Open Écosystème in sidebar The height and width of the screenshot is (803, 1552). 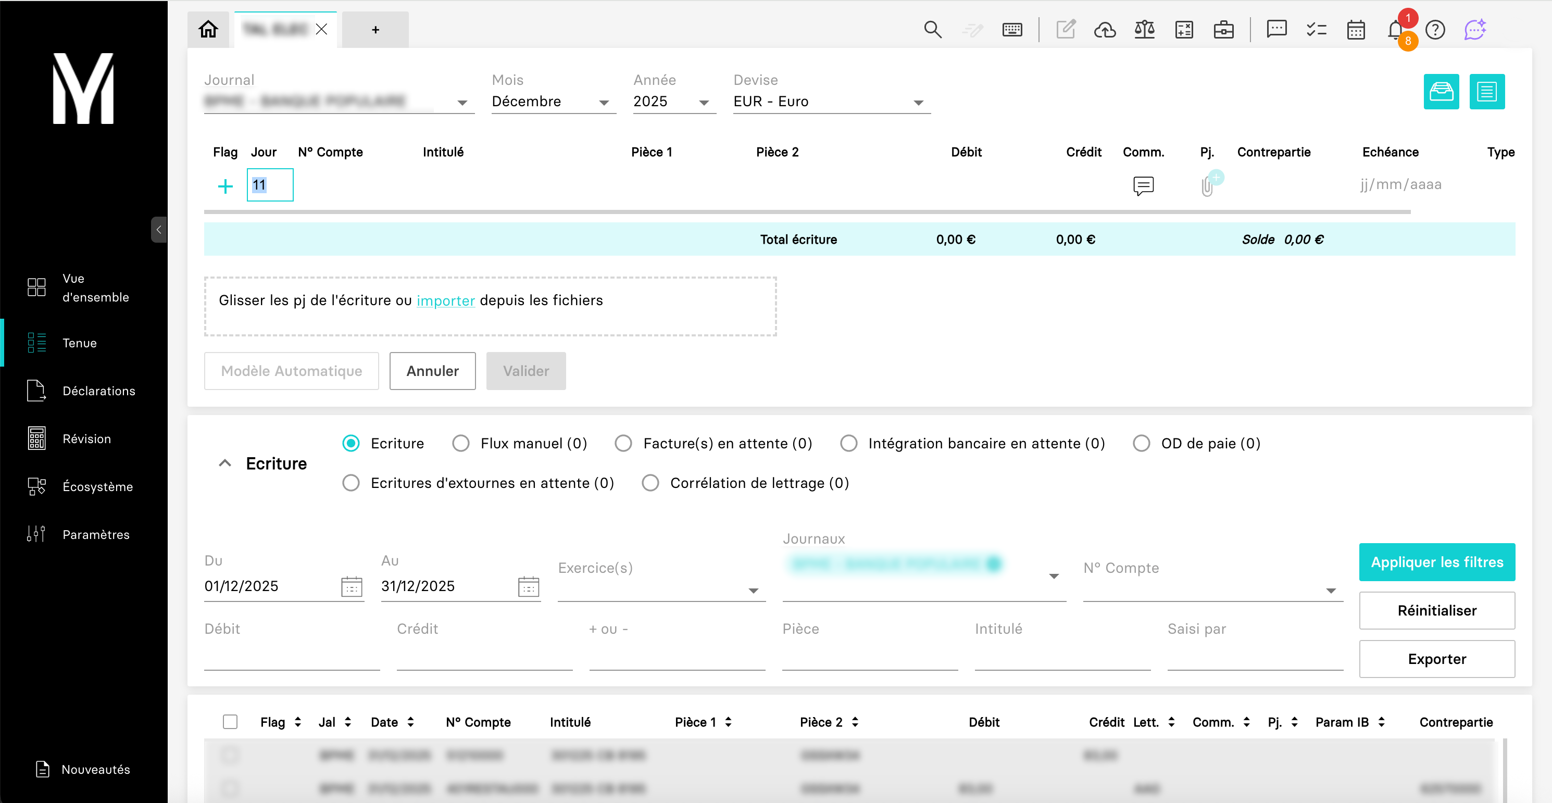(x=80, y=487)
